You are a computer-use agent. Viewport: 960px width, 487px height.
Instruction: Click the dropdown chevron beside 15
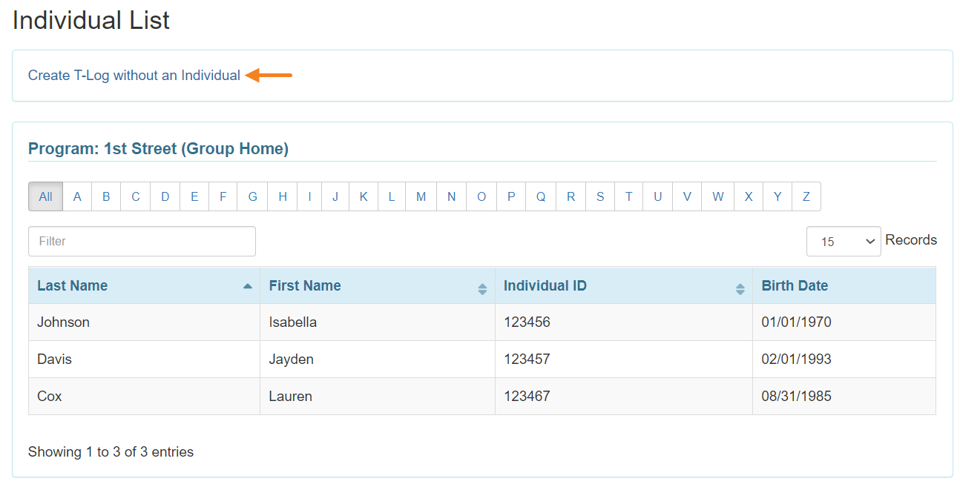pos(870,241)
